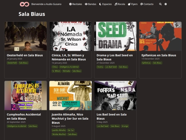
Task: Click Bienvenide a Audio Gusano title
Action: [x=46, y=4]
